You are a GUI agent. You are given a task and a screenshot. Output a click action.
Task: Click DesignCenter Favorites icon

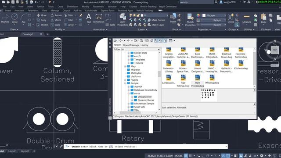pyautogui.click(x=147, y=41)
